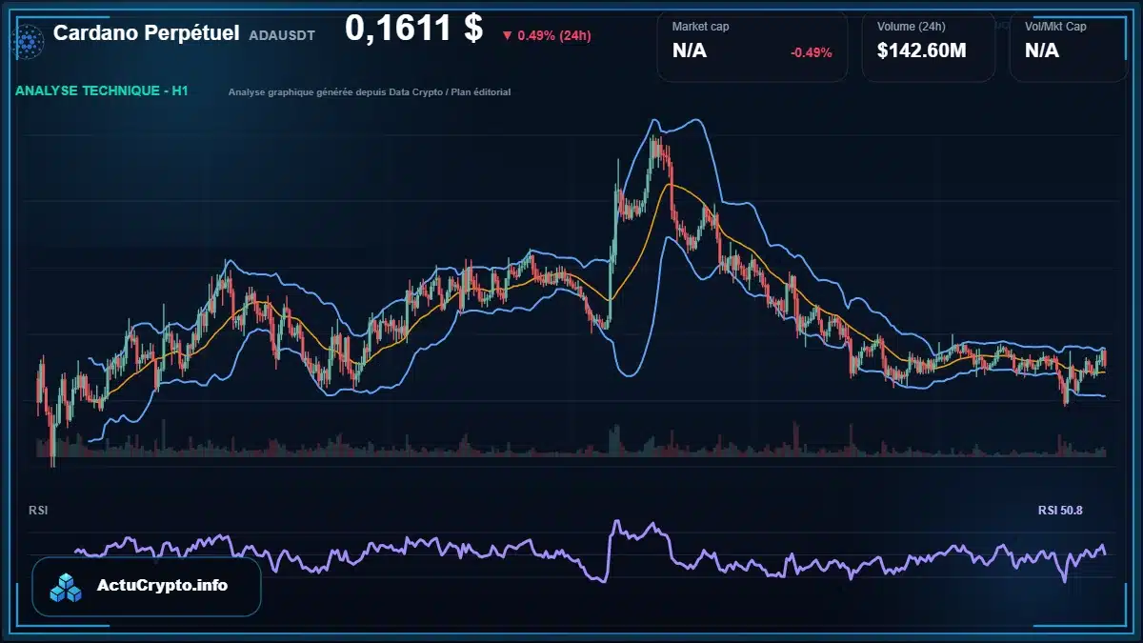The width and height of the screenshot is (1143, 643).
Task: Click the "ANALYSE TECHNIQUE - H1" heading
Action: [x=102, y=90]
